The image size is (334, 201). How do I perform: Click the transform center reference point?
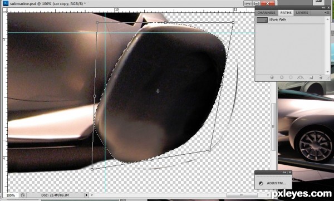pyautogui.click(x=158, y=91)
